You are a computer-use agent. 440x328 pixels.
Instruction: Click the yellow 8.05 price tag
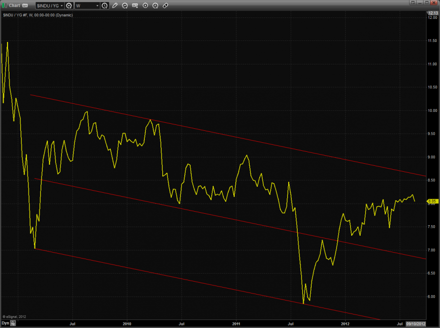432,201
